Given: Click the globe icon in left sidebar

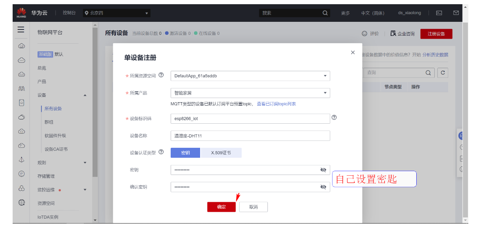Looking at the screenshot, I should 21,203.
